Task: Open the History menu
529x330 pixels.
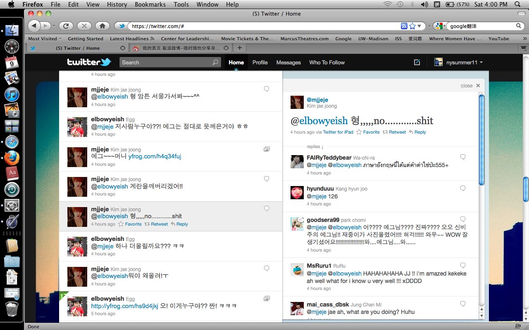Action: pyautogui.click(x=117, y=5)
